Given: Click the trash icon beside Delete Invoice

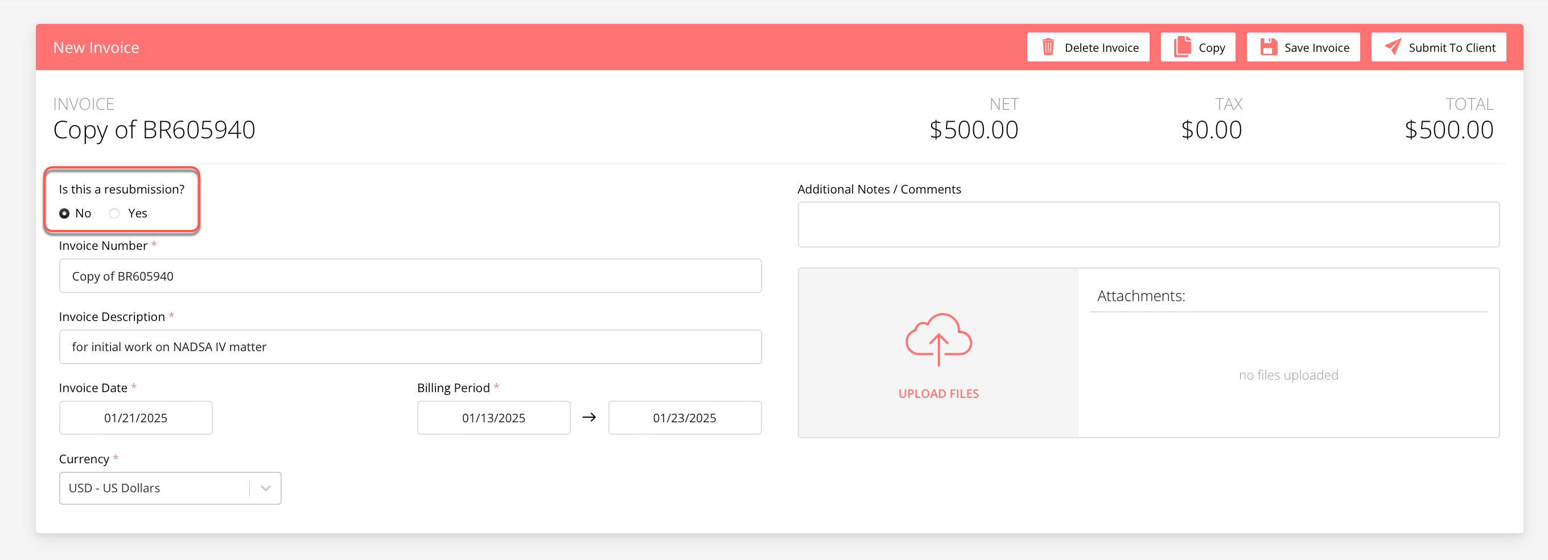Looking at the screenshot, I should [x=1048, y=46].
